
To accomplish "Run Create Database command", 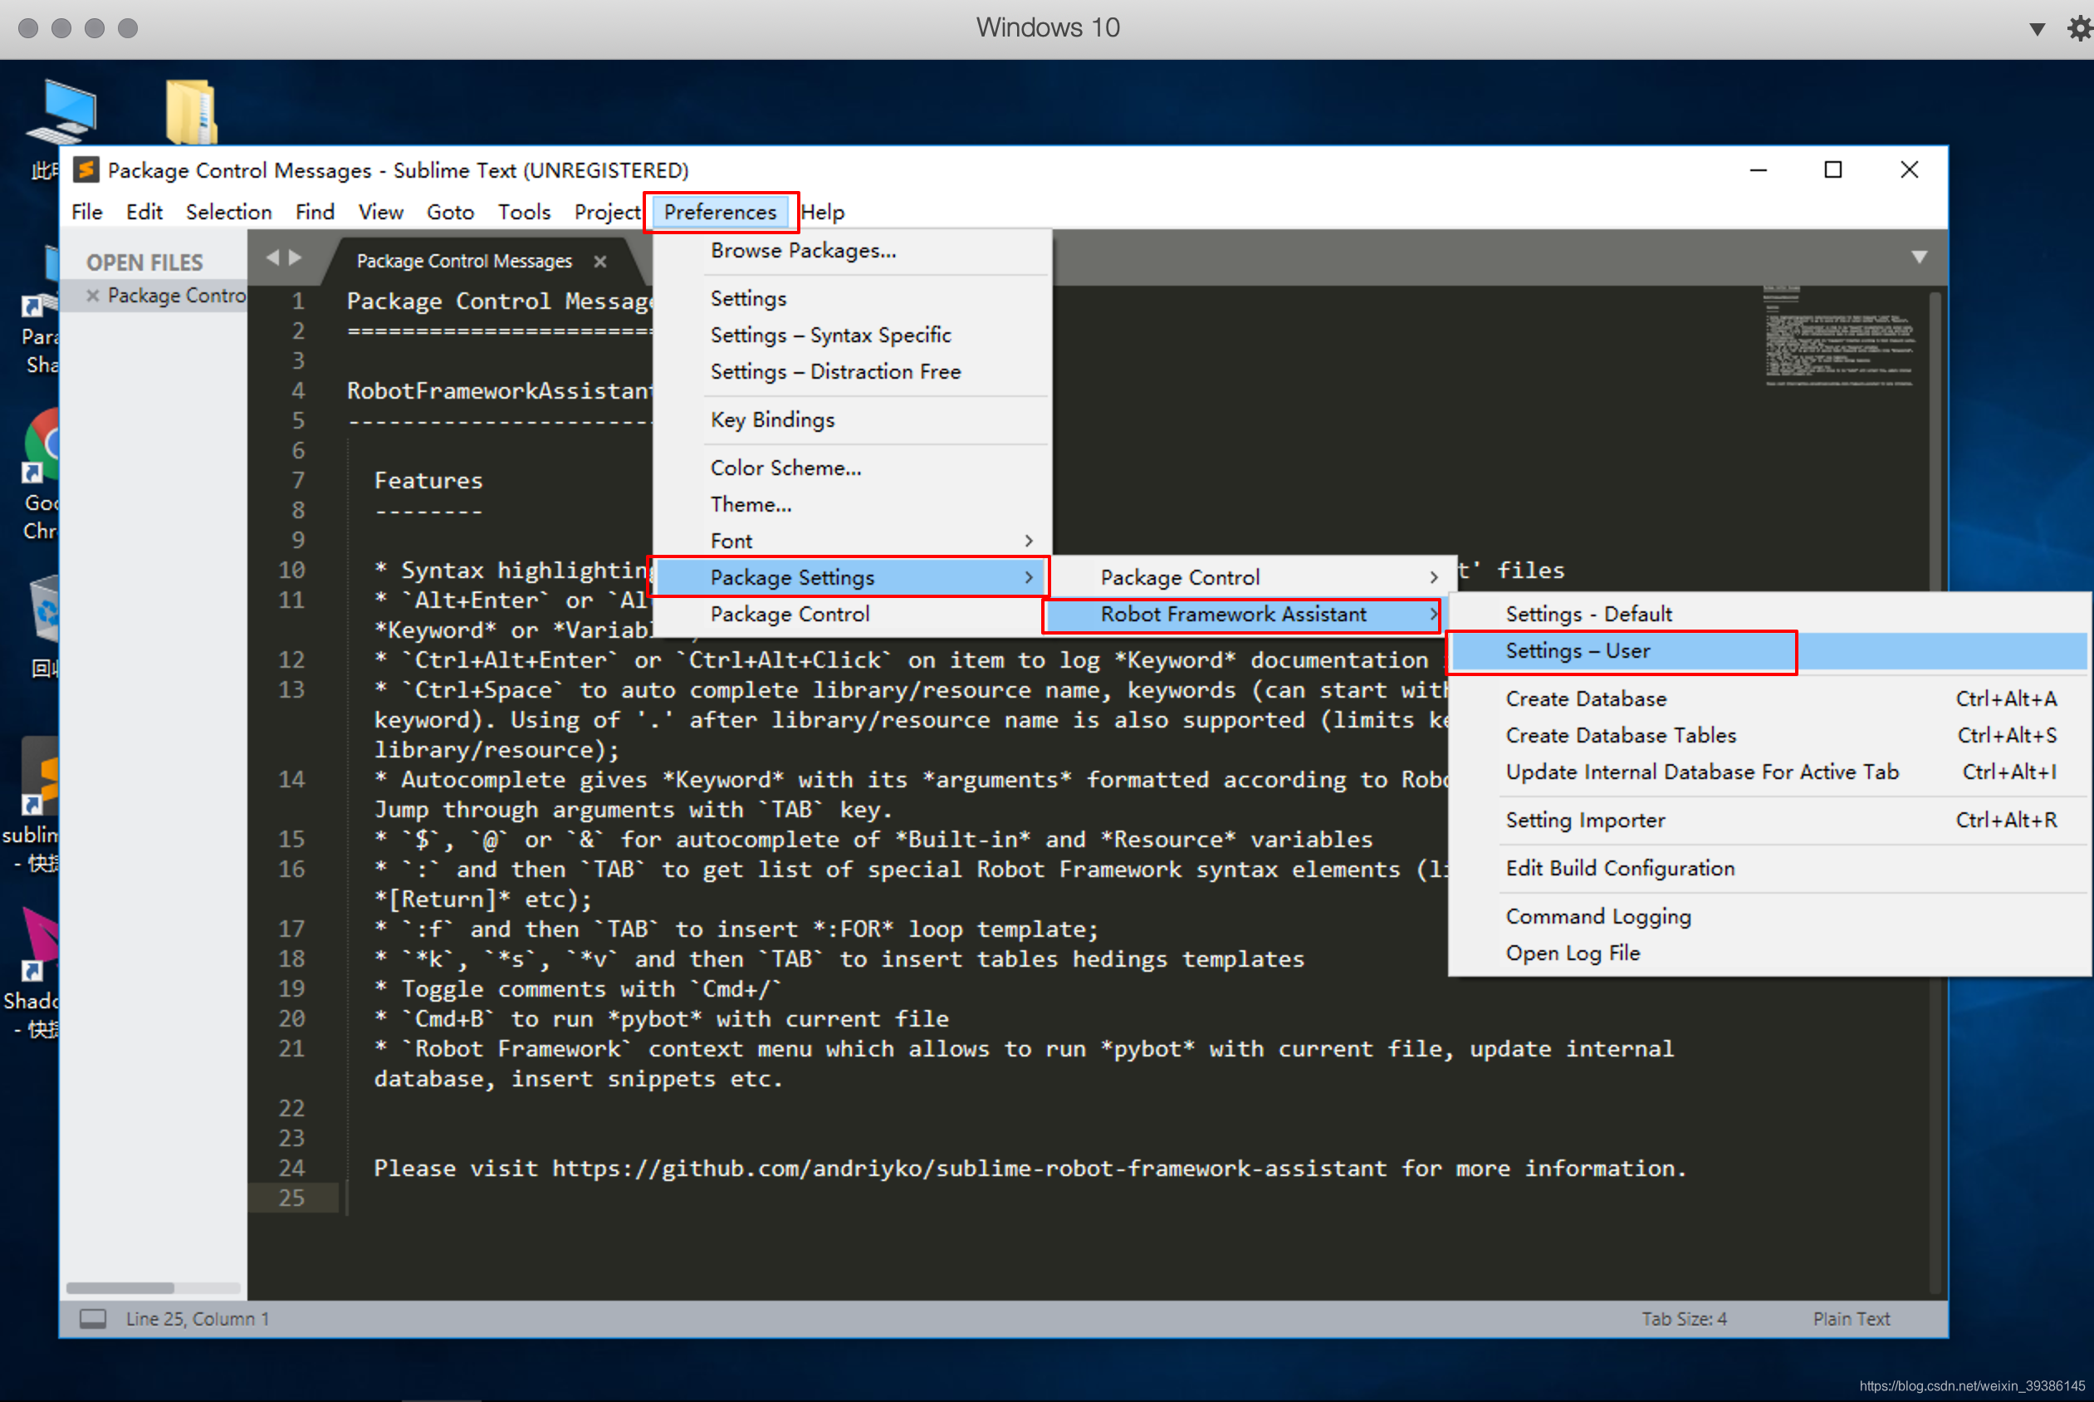I will 1769,699.
